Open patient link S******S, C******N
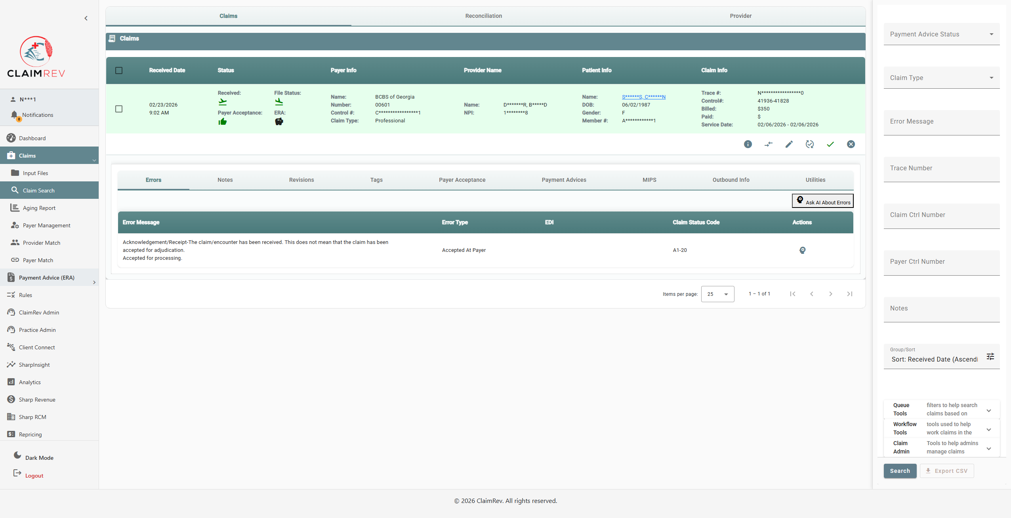This screenshot has height=518, width=1011. pyautogui.click(x=643, y=97)
